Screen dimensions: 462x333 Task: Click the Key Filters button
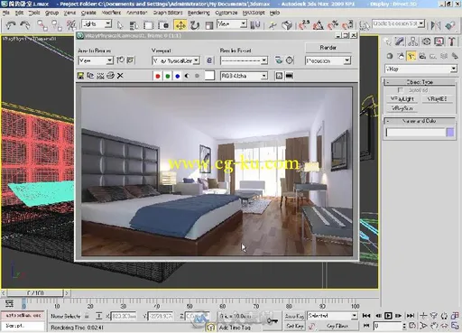pos(337,326)
